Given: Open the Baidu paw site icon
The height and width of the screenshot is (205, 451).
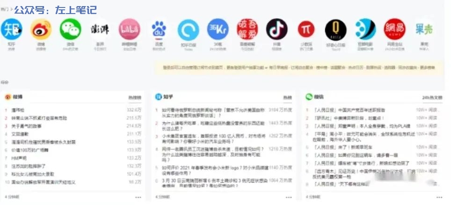Looking at the screenshot, I should click(x=159, y=29).
